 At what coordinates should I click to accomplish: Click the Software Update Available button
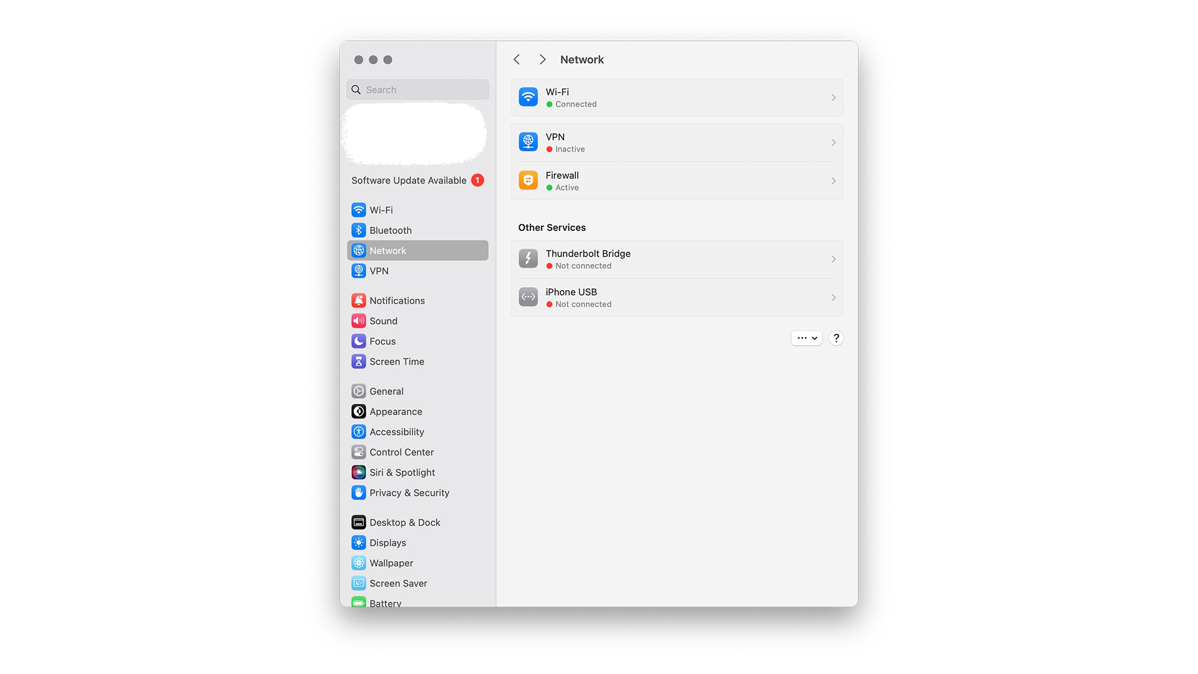pos(416,180)
